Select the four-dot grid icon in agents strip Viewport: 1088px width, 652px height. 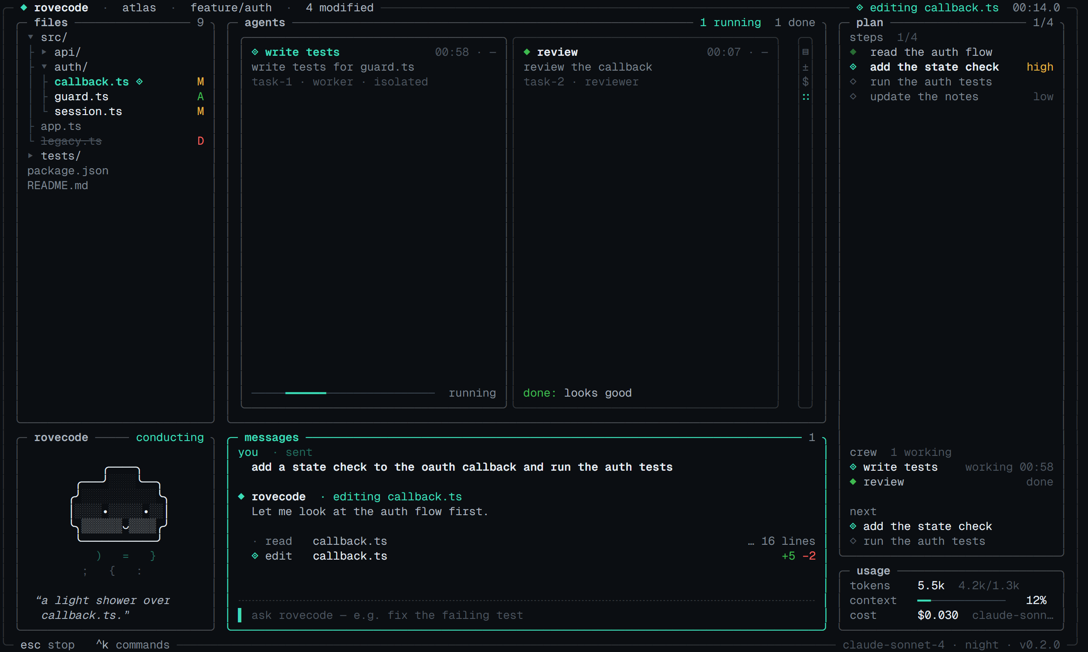[x=805, y=97]
